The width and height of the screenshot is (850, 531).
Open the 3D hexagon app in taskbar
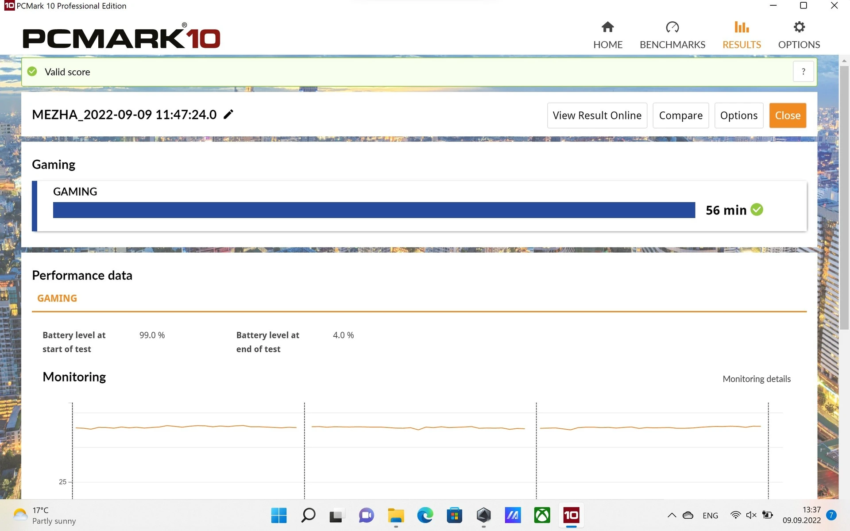click(x=483, y=515)
